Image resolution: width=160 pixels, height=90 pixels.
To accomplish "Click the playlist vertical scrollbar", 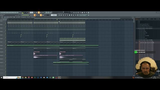I will [134, 21].
